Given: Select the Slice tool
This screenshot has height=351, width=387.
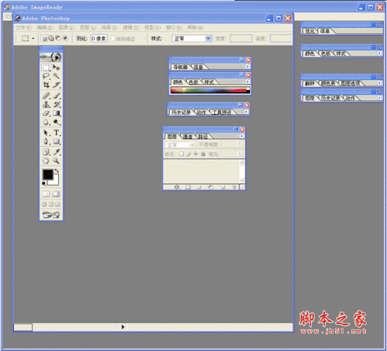Looking at the screenshot, I should pyautogui.click(x=56, y=85).
